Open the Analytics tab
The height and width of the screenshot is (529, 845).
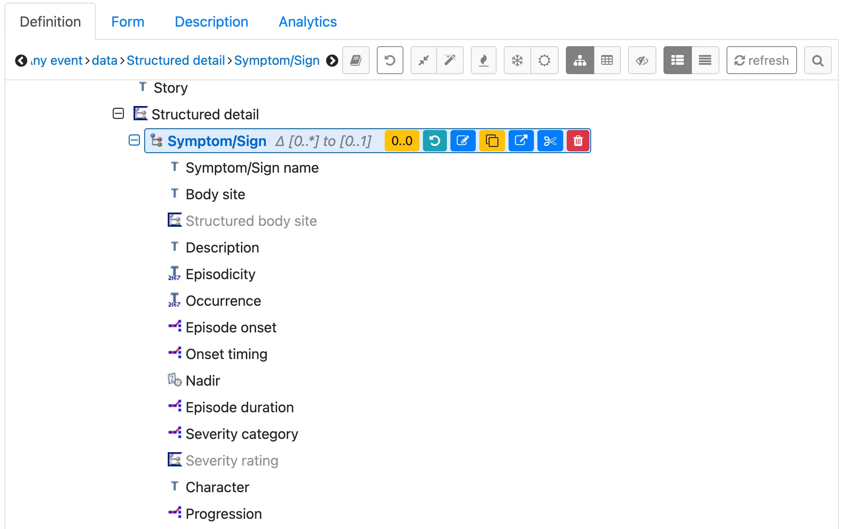[x=308, y=22]
